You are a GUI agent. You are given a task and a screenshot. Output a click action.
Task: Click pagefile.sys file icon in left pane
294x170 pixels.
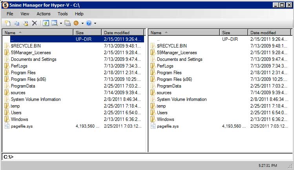coord(7,126)
